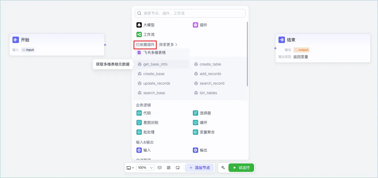Insert a 批处理 node

click(146, 132)
